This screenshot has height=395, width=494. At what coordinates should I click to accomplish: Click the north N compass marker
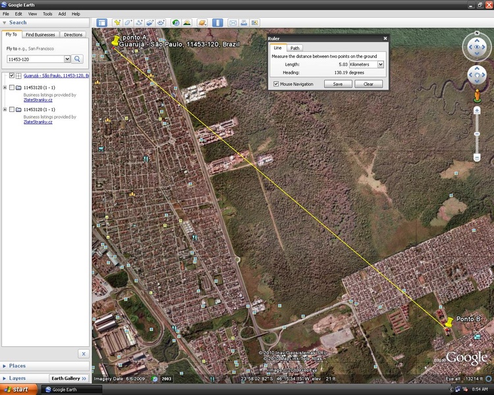coord(477,33)
